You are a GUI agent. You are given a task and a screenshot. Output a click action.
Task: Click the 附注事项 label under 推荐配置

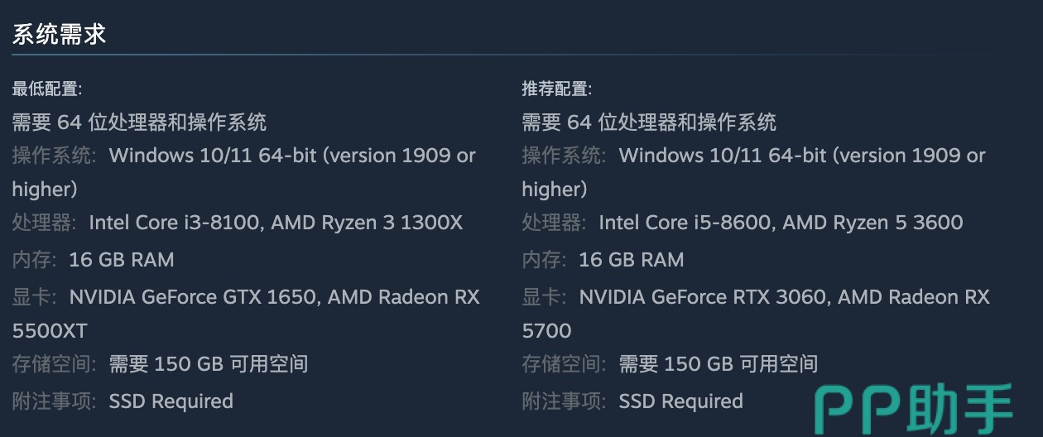coord(564,401)
